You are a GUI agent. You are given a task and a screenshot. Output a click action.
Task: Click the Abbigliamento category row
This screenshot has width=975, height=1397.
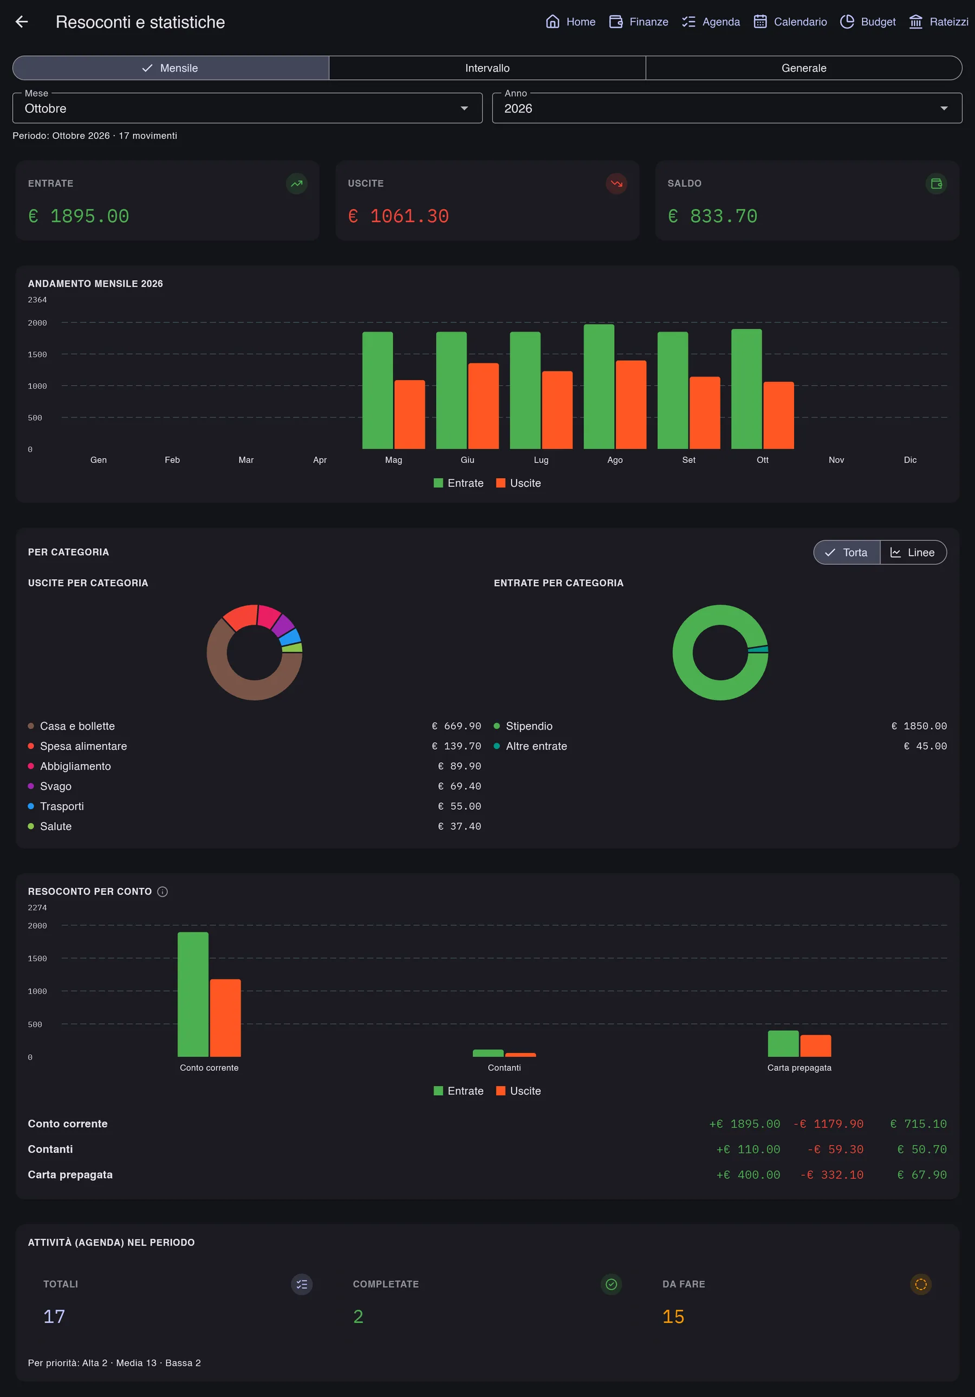point(255,766)
